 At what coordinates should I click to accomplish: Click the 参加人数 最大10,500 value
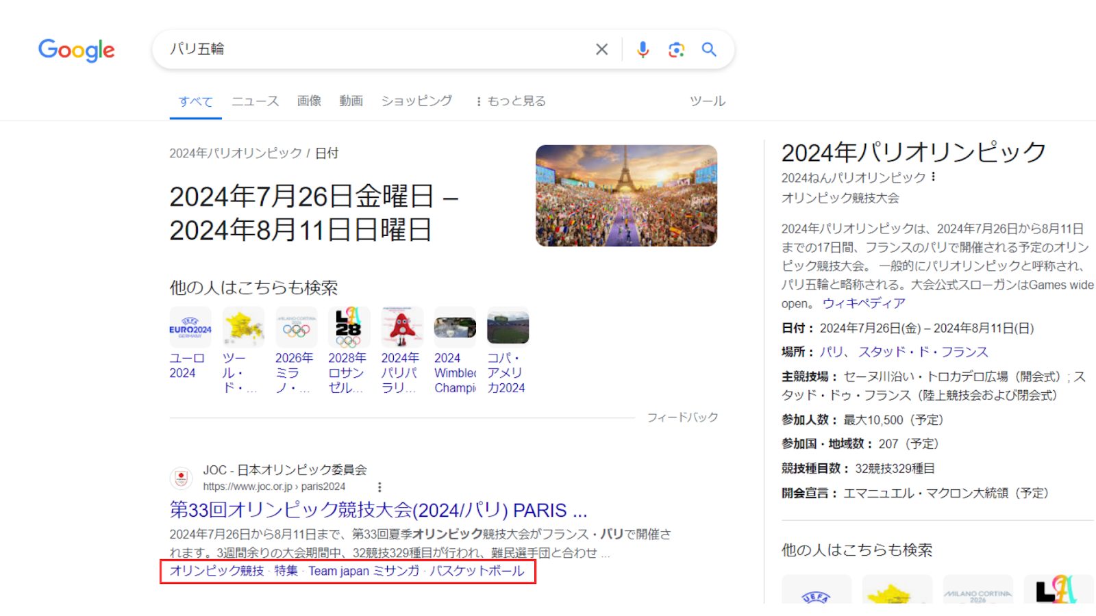click(893, 420)
